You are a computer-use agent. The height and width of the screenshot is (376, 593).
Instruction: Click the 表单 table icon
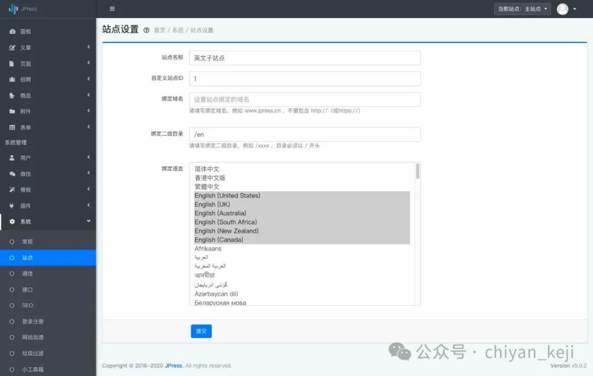coord(12,128)
